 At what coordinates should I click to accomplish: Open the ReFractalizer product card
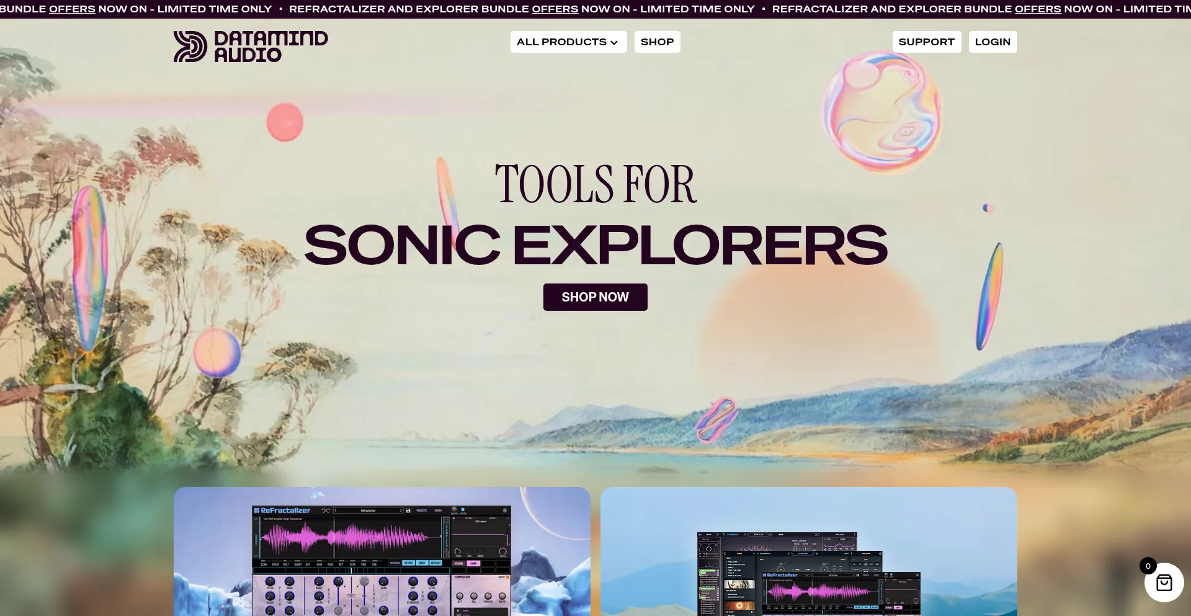[382, 551]
